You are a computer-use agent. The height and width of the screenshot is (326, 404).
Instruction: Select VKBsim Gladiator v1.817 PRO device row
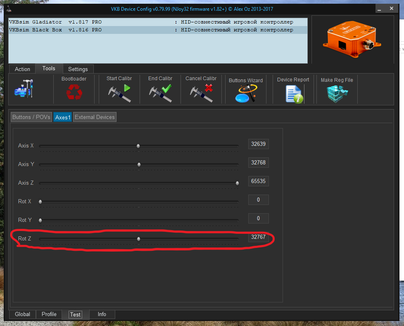click(158, 22)
